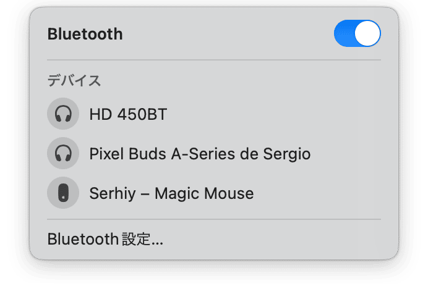Open Bluetooth 設定... preferences

105,239
